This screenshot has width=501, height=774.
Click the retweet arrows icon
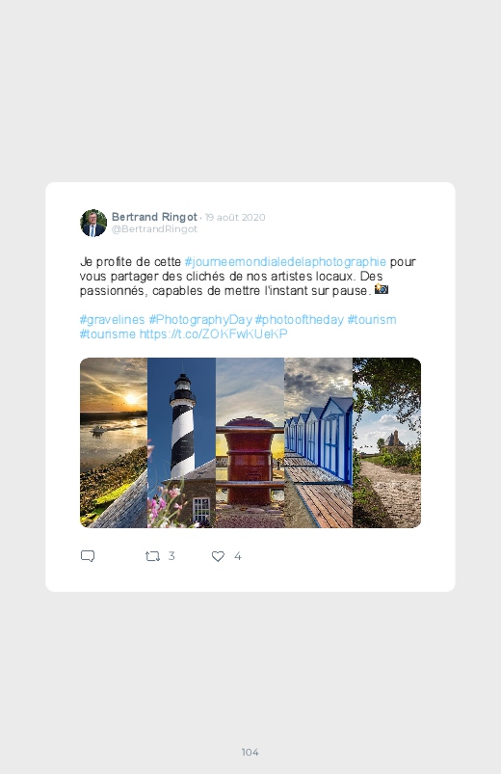[x=152, y=556]
